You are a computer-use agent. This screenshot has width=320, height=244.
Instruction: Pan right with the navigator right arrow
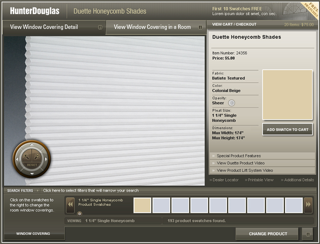46,159
